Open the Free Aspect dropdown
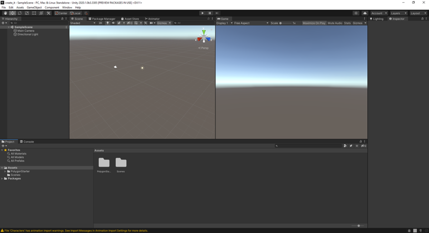 coord(251,23)
